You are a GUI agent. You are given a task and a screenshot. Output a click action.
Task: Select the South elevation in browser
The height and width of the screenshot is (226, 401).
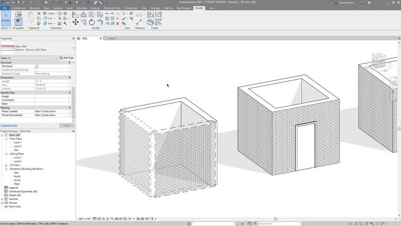pyautogui.click(x=17, y=180)
